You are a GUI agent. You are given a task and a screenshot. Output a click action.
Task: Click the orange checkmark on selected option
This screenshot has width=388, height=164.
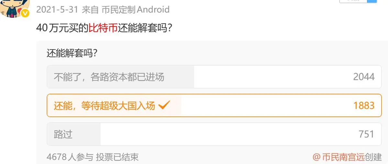[164, 106]
